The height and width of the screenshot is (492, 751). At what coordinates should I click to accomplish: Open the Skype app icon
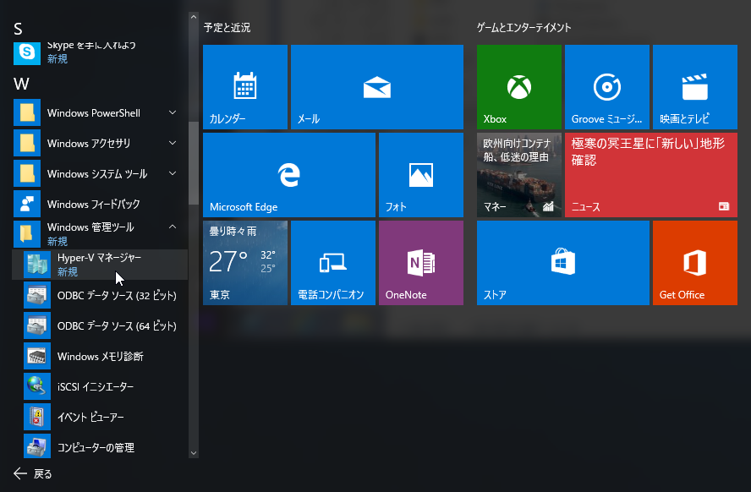click(27, 52)
